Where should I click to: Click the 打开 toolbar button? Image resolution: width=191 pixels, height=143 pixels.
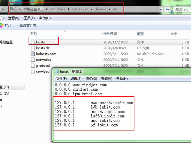8,25
